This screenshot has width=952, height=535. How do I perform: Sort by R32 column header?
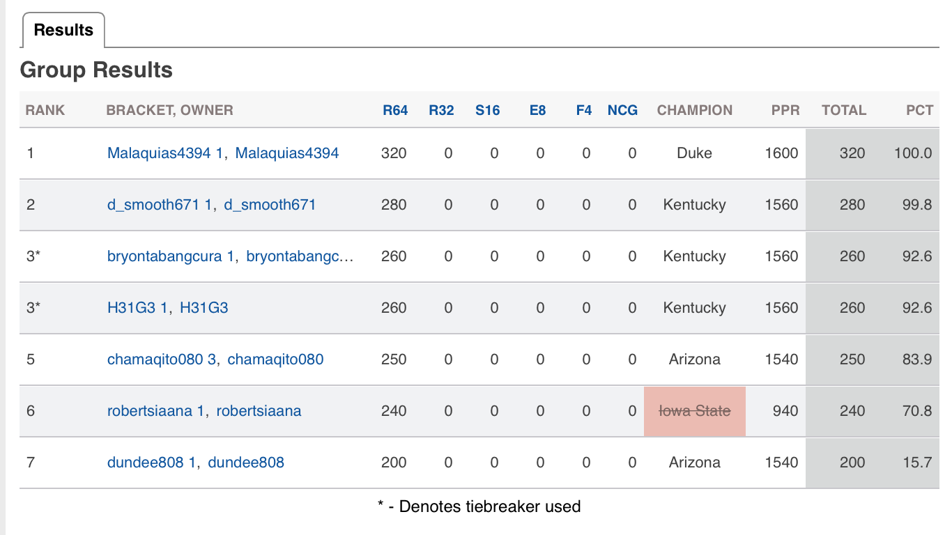click(441, 110)
